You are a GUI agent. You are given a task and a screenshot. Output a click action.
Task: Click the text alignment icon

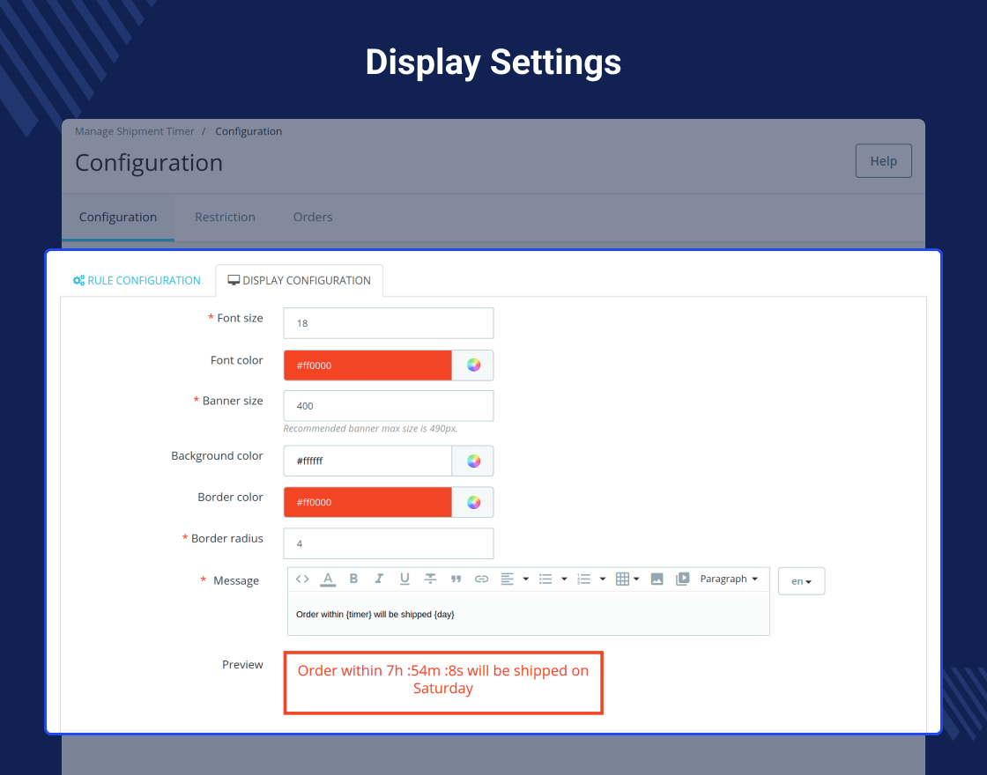click(x=508, y=579)
